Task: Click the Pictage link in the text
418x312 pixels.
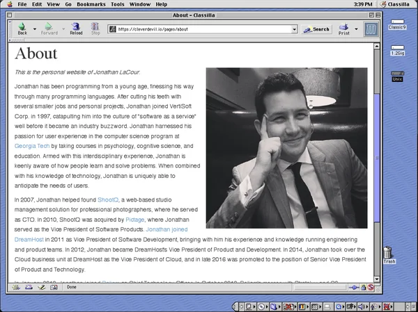Action: 134,218
